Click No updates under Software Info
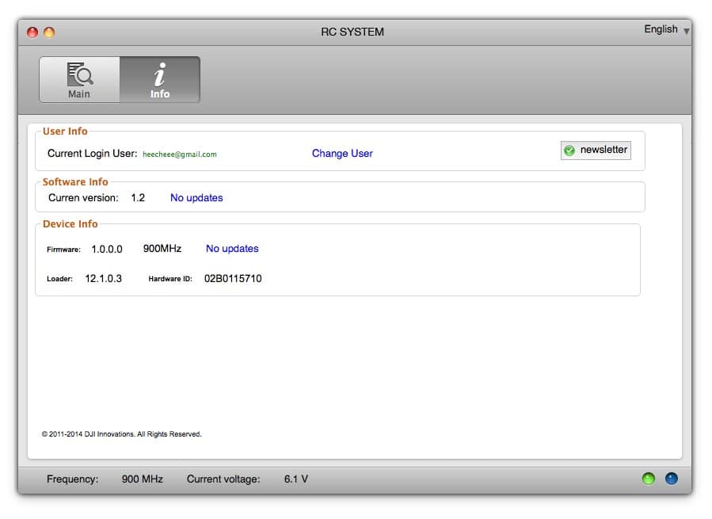 (x=196, y=198)
